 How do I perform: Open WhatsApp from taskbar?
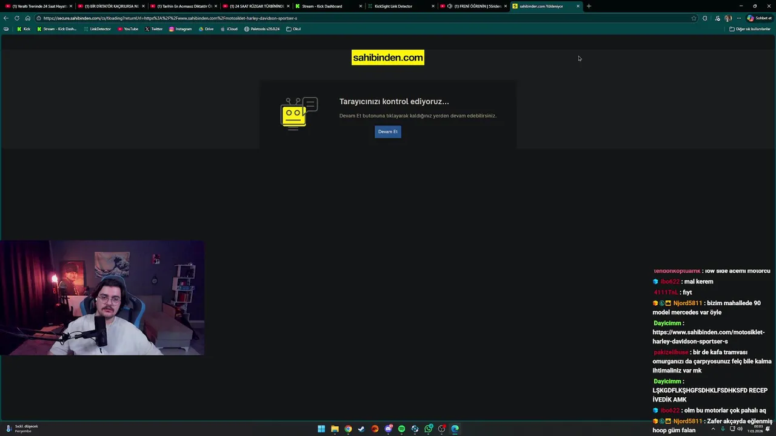(x=428, y=429)
